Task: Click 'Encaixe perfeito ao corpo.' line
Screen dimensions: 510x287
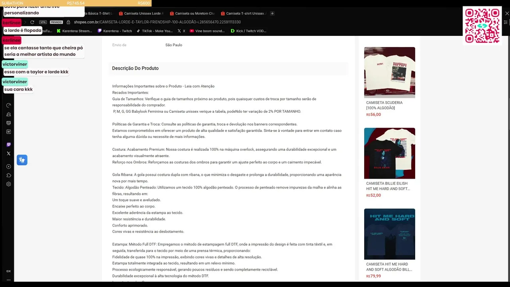Action: pos(134,206)
